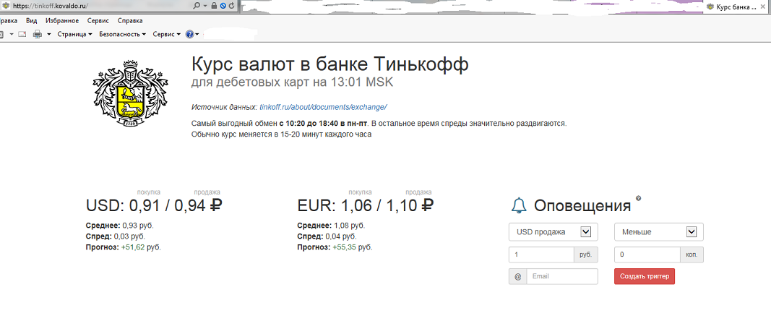
Task: Click the USD forecast value +51,62
Action: (x=133, y=247)
